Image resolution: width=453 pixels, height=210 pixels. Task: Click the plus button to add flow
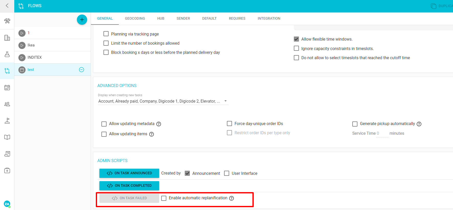pos(82,20)
